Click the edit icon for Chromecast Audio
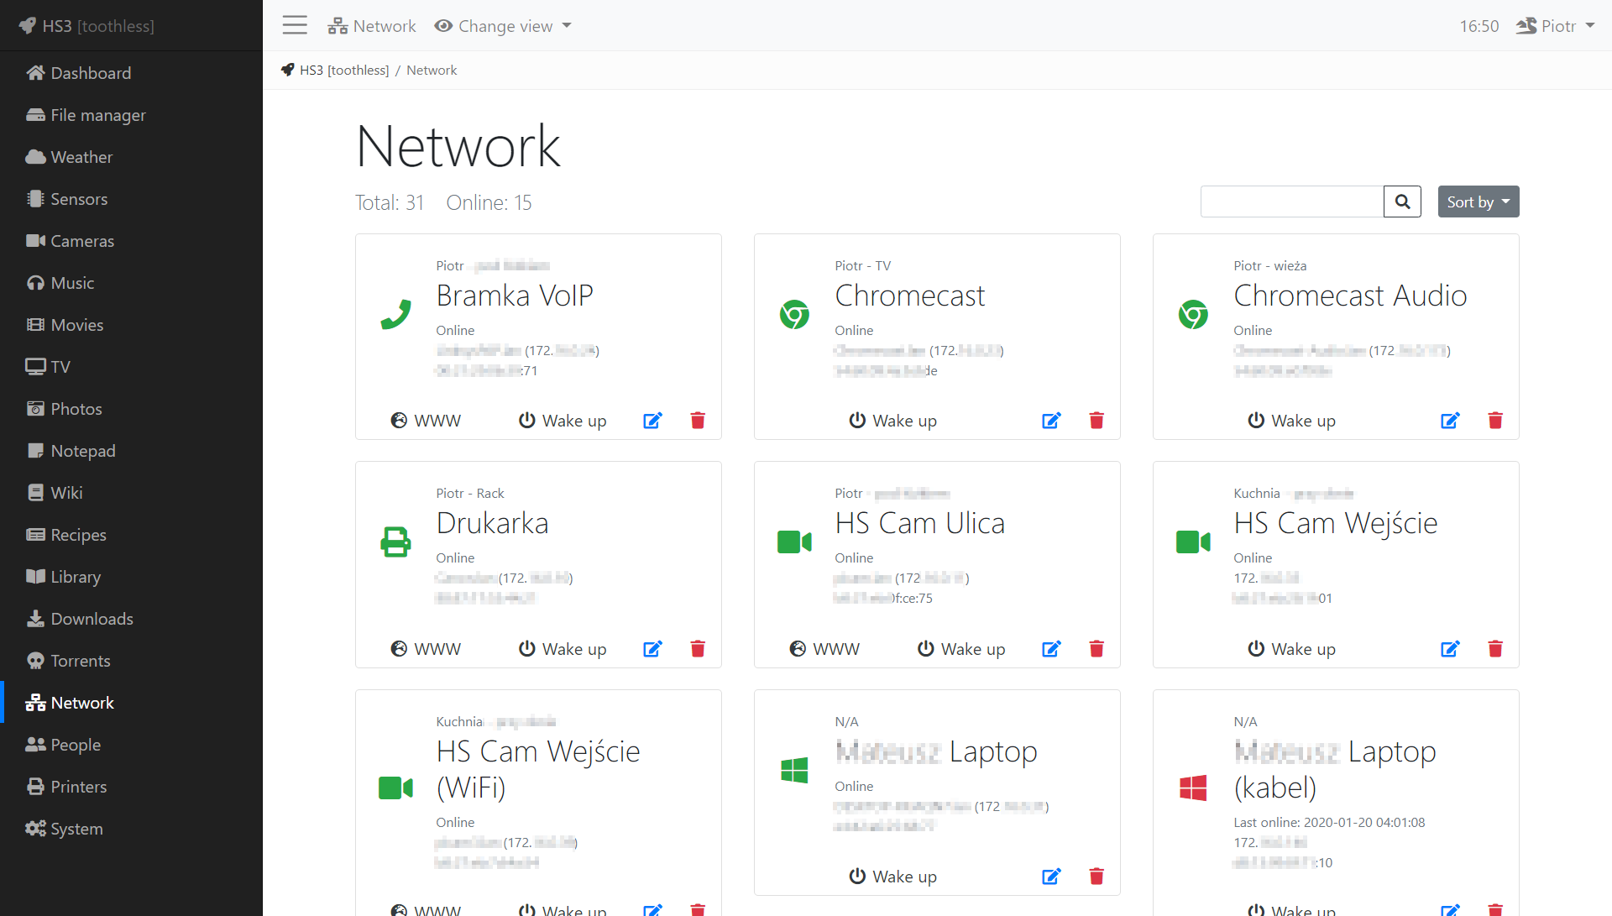Image resolution: width=1612 pixels, height=916 pixels. 1450,421
